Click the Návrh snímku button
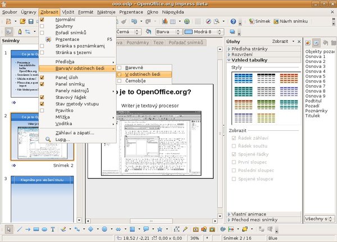Viewport: 337px width, 242px height. click(290, 21)
